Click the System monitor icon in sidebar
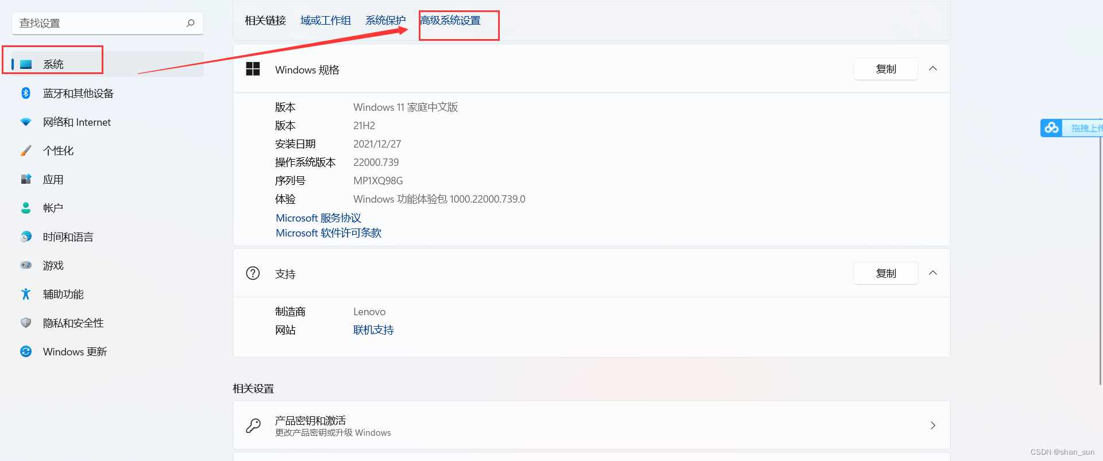This screenshot has width=1103, height=461. [26, 64]
